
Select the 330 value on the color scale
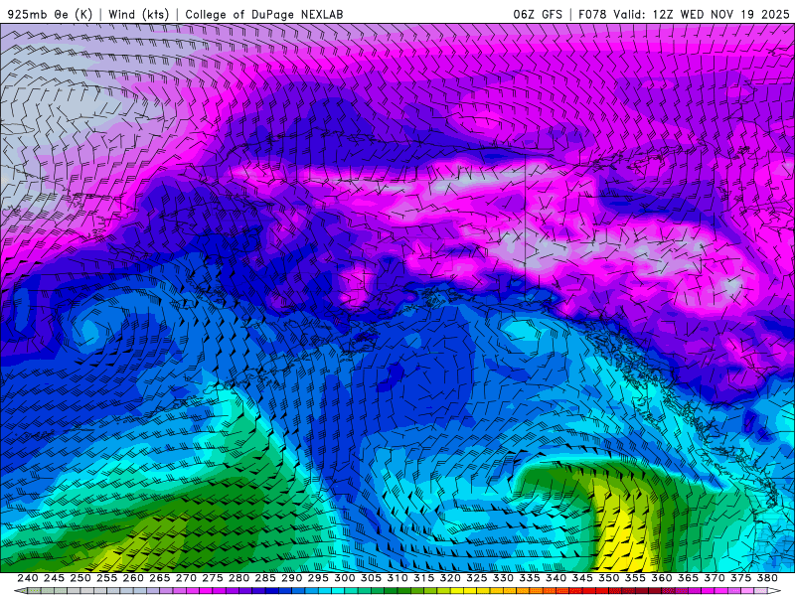click(x=503, y=578)
